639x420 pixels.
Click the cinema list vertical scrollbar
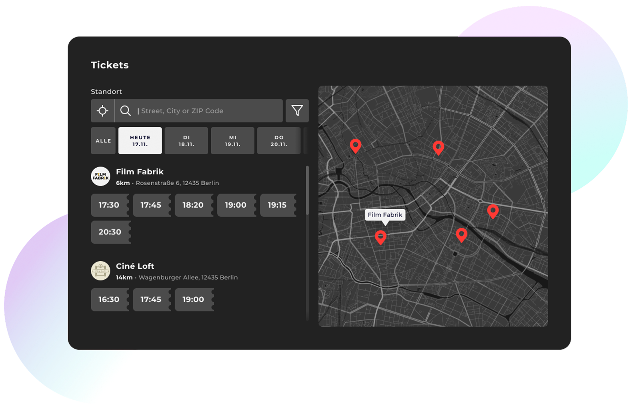(x=307, y=190)
